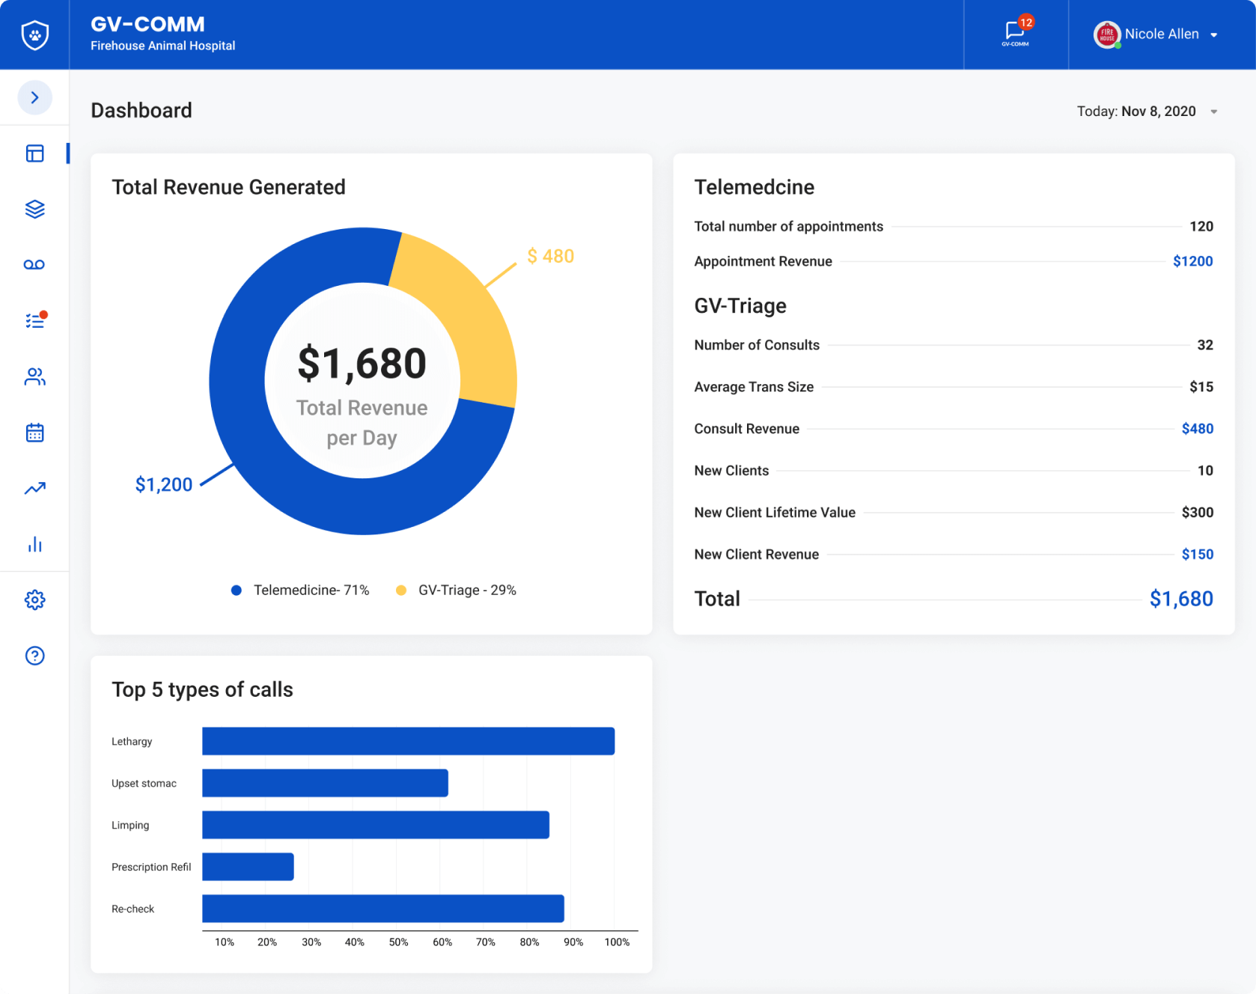Viewport: 1256px width, 994px height.
Task: Click the $1,680 Total value on right
Action: pyautogui.click(x=1181, y=599)
